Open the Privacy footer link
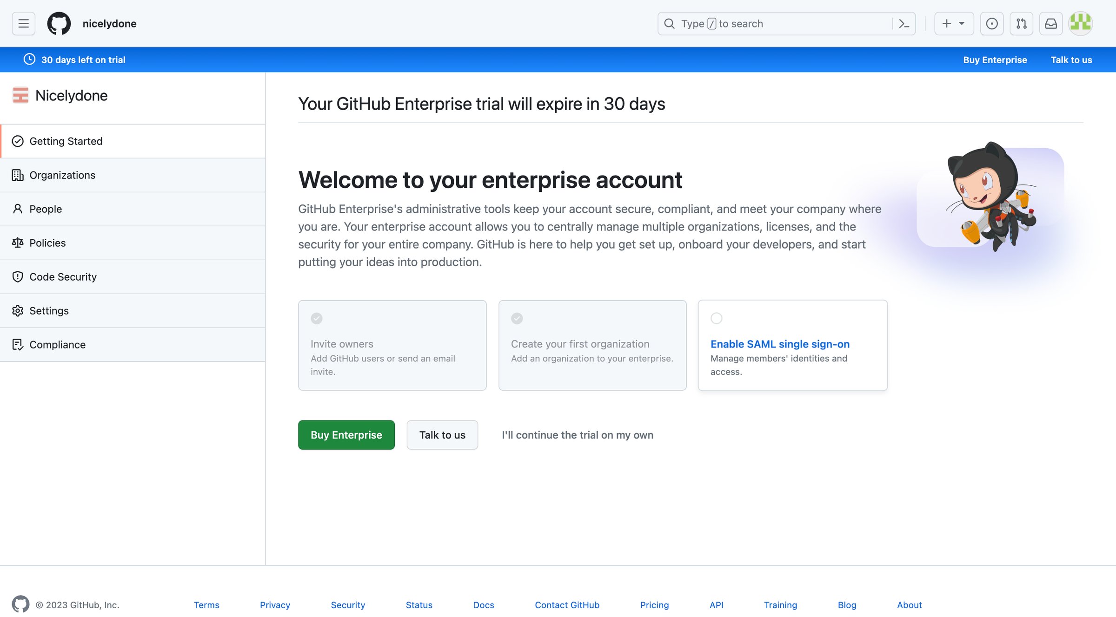This screenshot has height=617, width=1116. coord(275,605)
